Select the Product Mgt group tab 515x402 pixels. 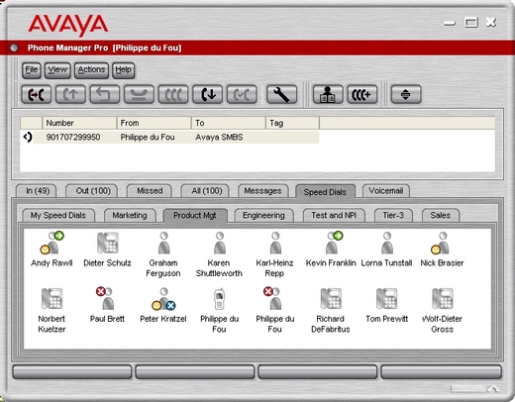click(195, 215)
